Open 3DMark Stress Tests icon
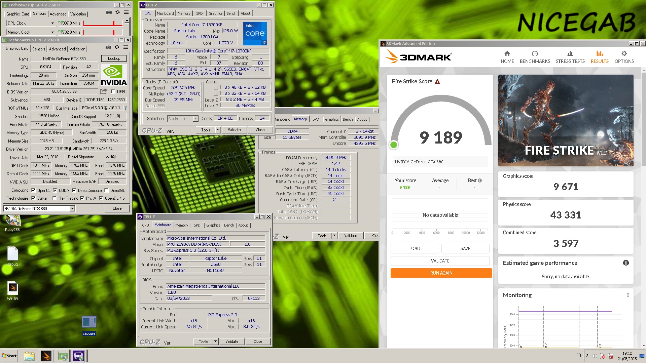This screenshot has width=646, height=363. point(570,53)
